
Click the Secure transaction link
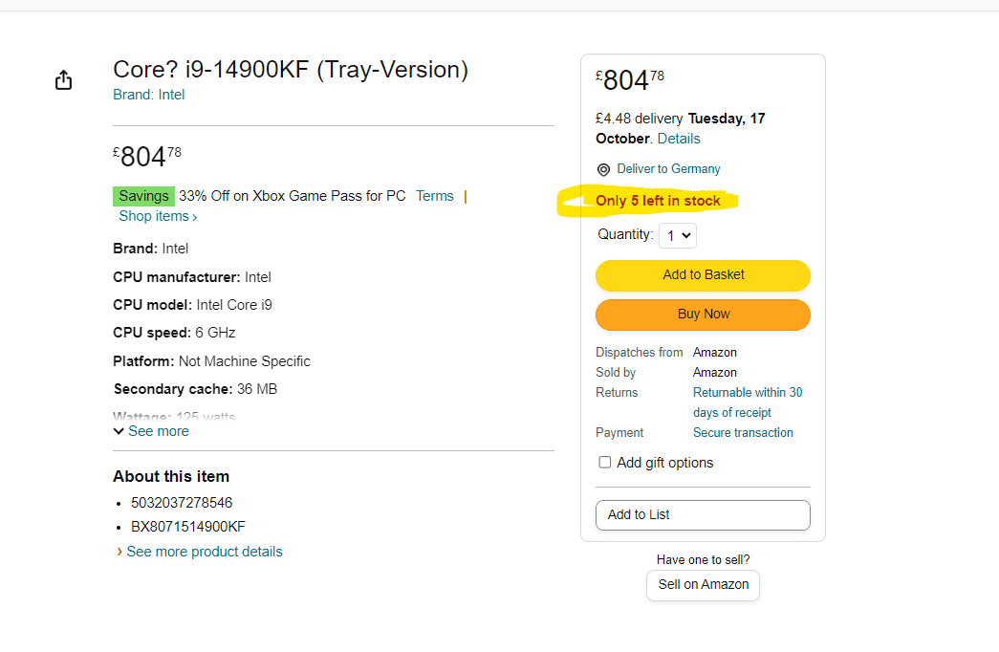tap(743, 433)
